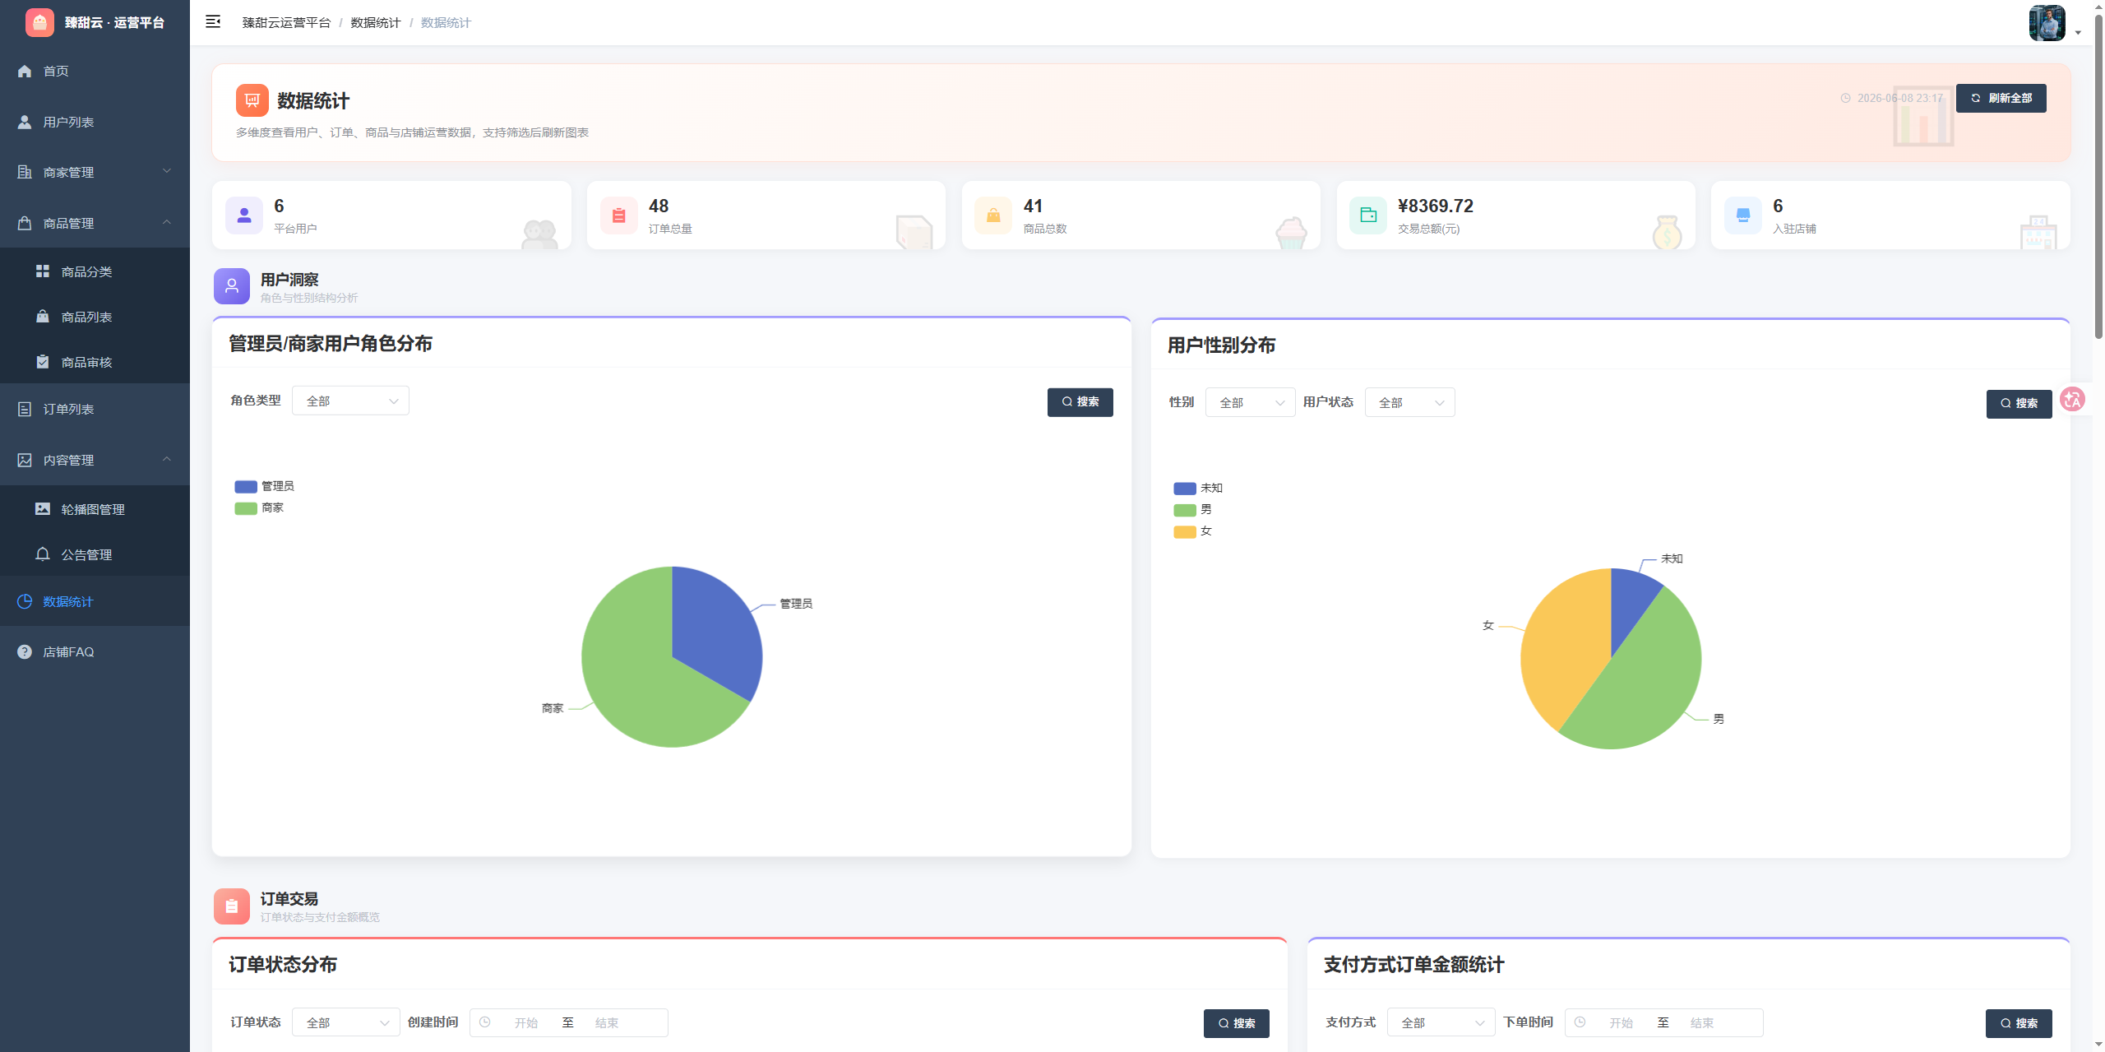Open the 角色类型 dropdown
2105x1052 pixels.
(x=350, y=401)
